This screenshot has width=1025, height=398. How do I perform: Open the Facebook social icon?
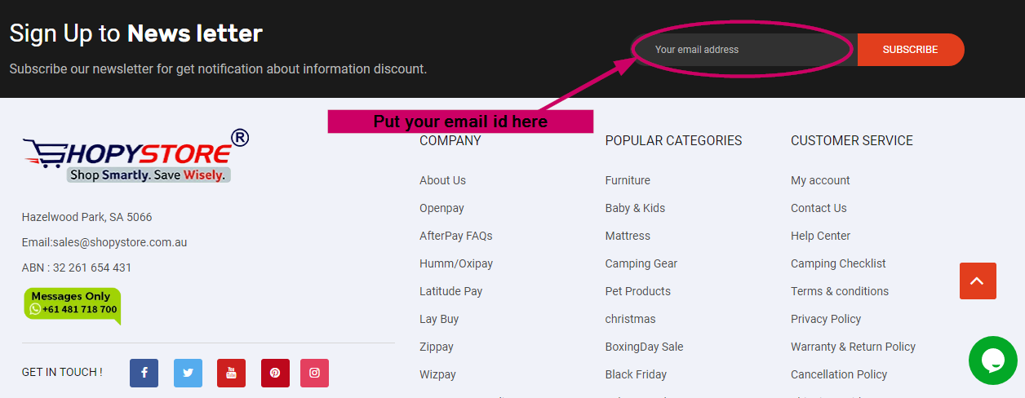144,373
